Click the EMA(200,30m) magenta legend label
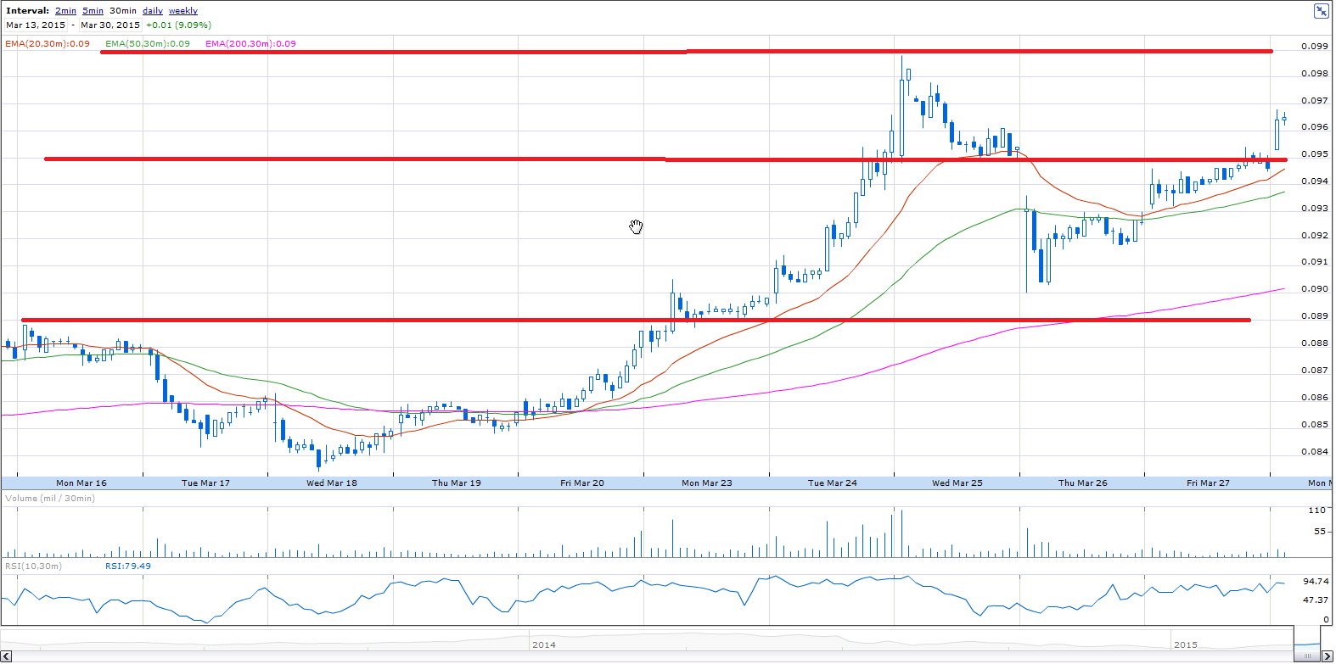This screenshot has height=664, width=1336. click(251, 44)
